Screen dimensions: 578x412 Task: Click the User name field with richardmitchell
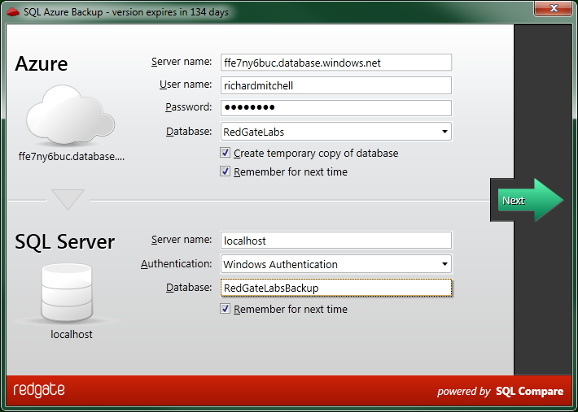(336, 85)
